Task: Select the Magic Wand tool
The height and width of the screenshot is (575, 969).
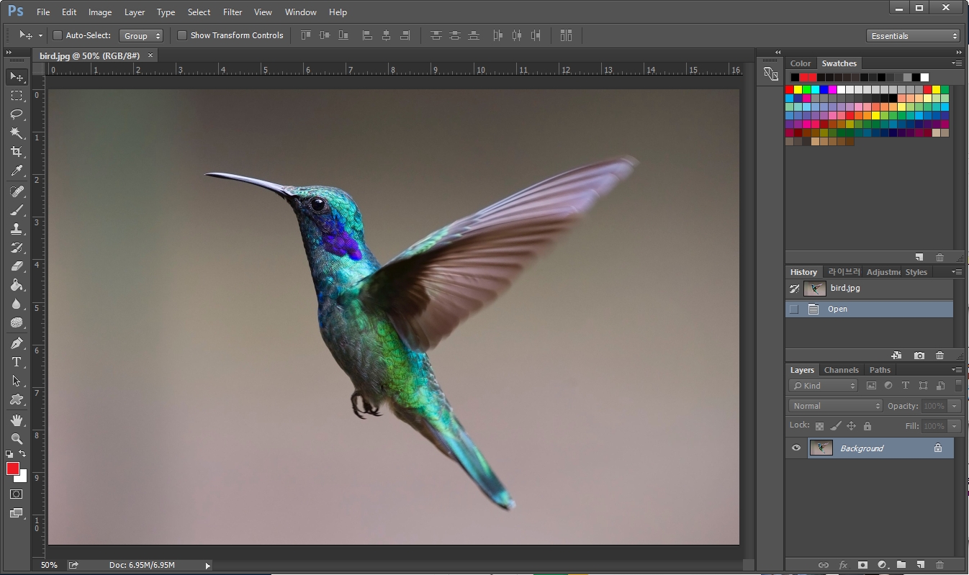Action: point(17,132)
